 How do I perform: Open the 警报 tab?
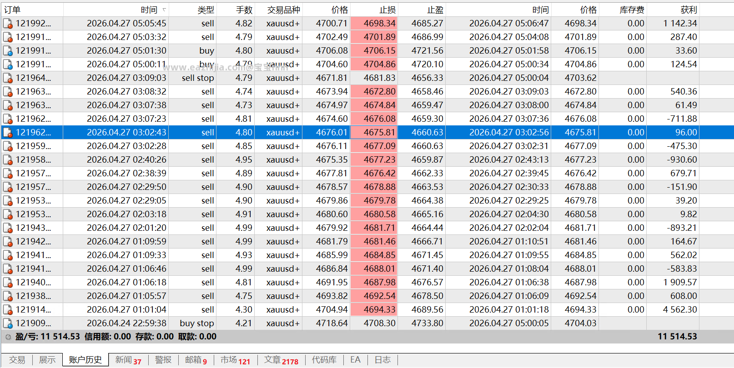163,360
